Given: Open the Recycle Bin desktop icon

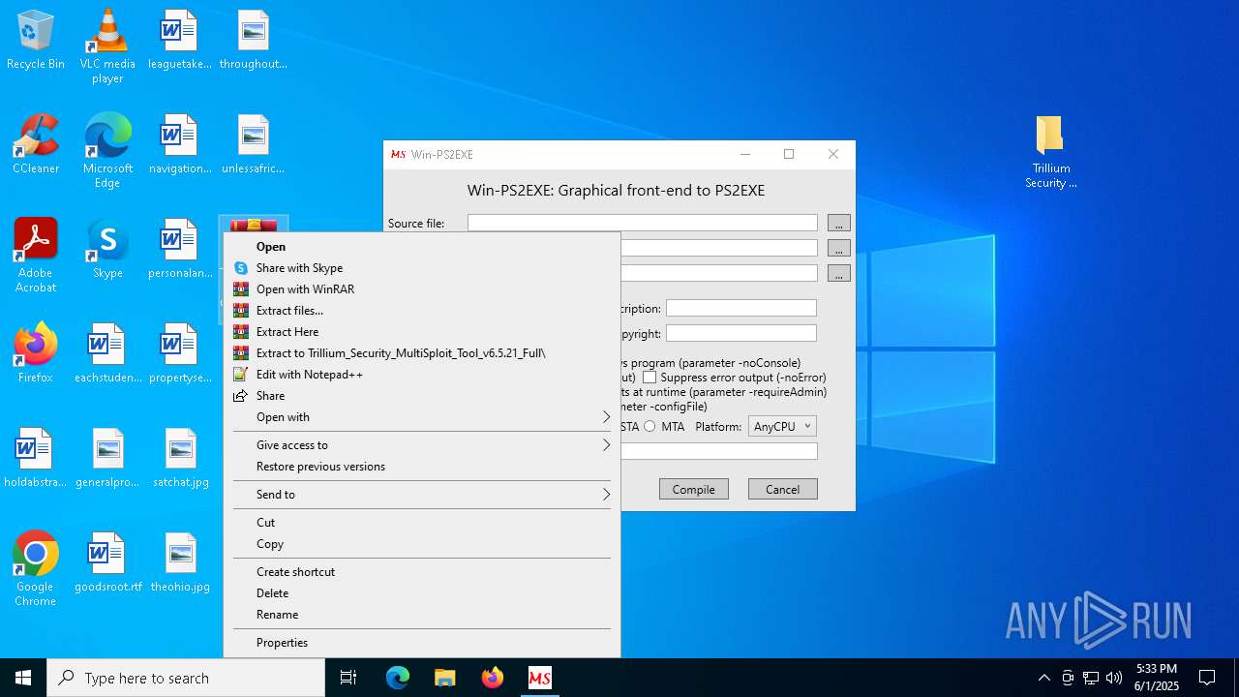Looking at the screenshot, I should coord(36,41).
